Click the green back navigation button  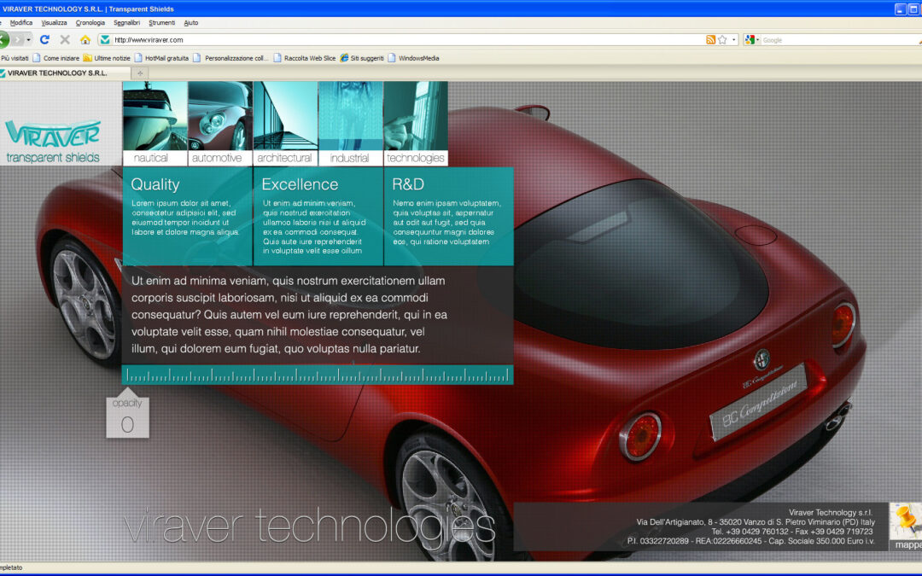coord(3,39)
